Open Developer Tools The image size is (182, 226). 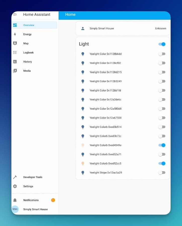click(34, 177)
